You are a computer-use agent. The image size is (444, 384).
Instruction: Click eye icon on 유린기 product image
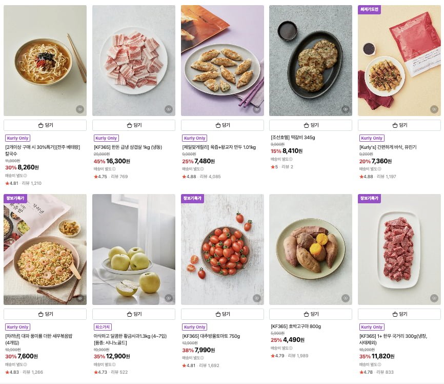coord(434,109)
